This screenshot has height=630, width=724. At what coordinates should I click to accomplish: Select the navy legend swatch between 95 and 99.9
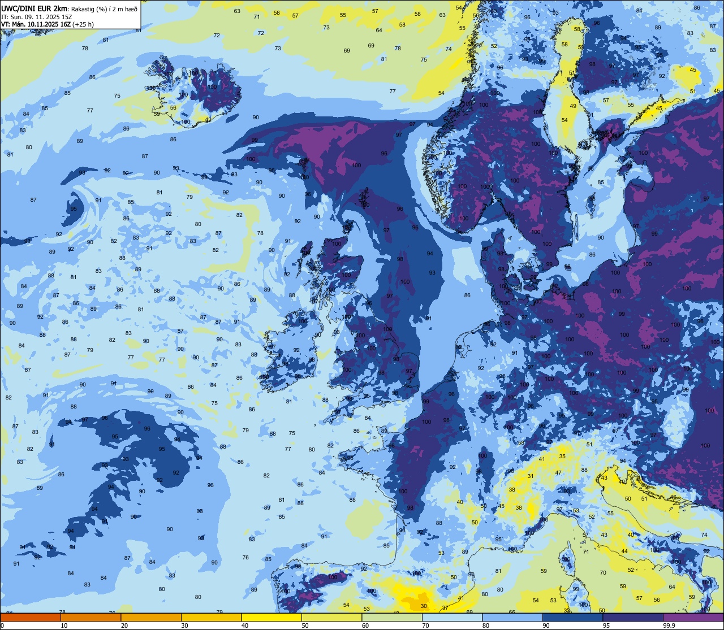[x=633, y=617]
